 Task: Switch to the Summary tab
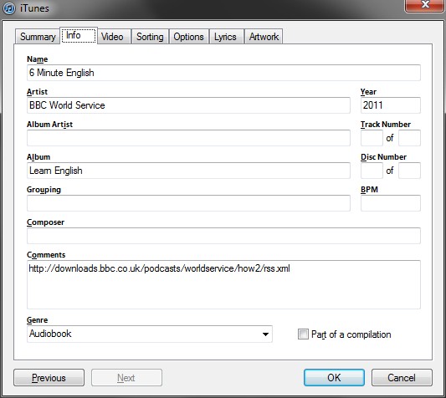coord(38,37)
